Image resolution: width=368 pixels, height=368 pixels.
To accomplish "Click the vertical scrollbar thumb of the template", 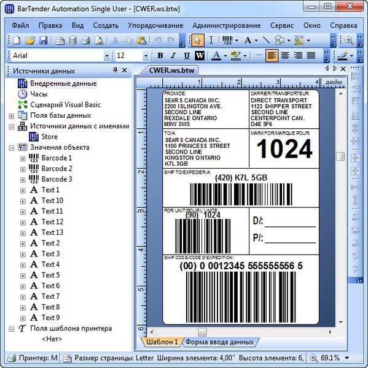I will [340, 156].
